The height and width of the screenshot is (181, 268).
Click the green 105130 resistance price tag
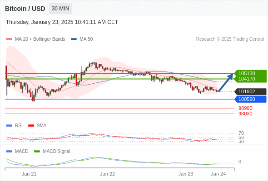(250, 73)
